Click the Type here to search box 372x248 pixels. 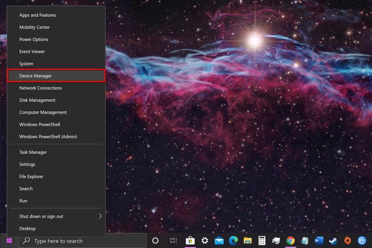pos(82,241)
